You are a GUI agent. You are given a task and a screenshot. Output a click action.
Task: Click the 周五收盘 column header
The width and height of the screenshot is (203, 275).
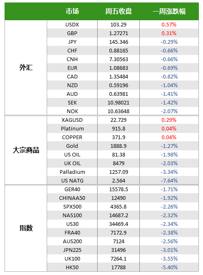(119, 12)
